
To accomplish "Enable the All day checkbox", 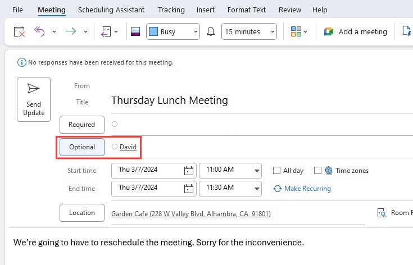I will pyautogui.click(x=276, y=171).
